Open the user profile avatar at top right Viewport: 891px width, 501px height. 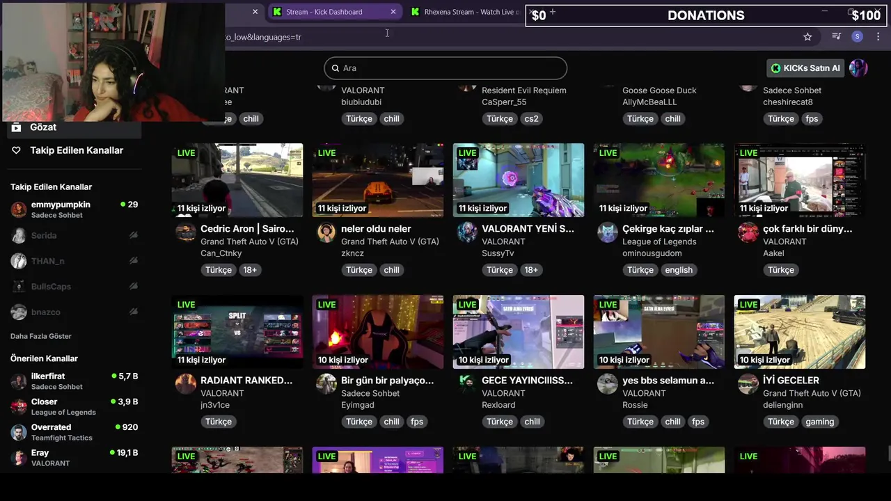click(x=858, y=67)
